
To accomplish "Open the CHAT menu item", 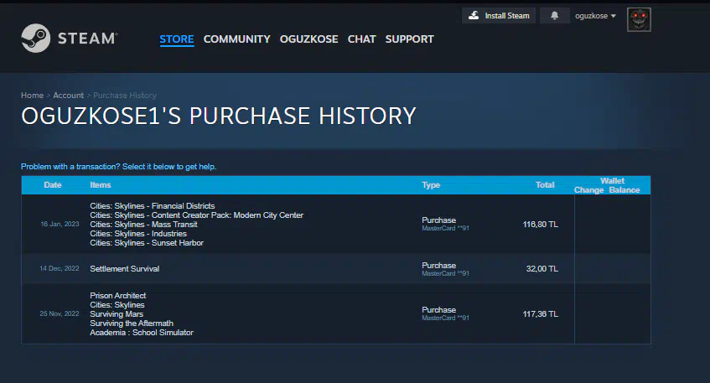I will [362, 39].
